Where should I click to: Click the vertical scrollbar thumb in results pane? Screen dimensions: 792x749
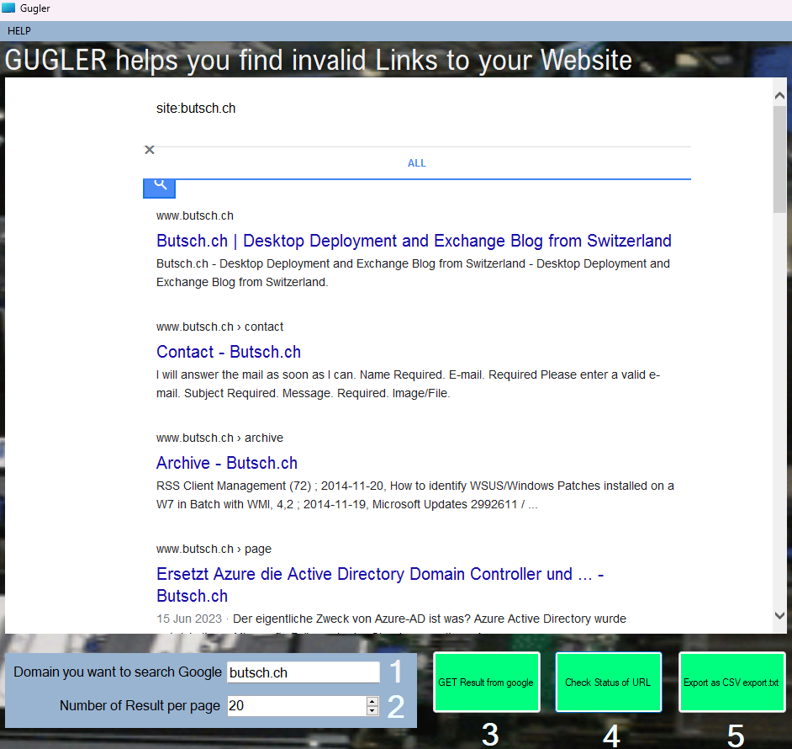779,159
